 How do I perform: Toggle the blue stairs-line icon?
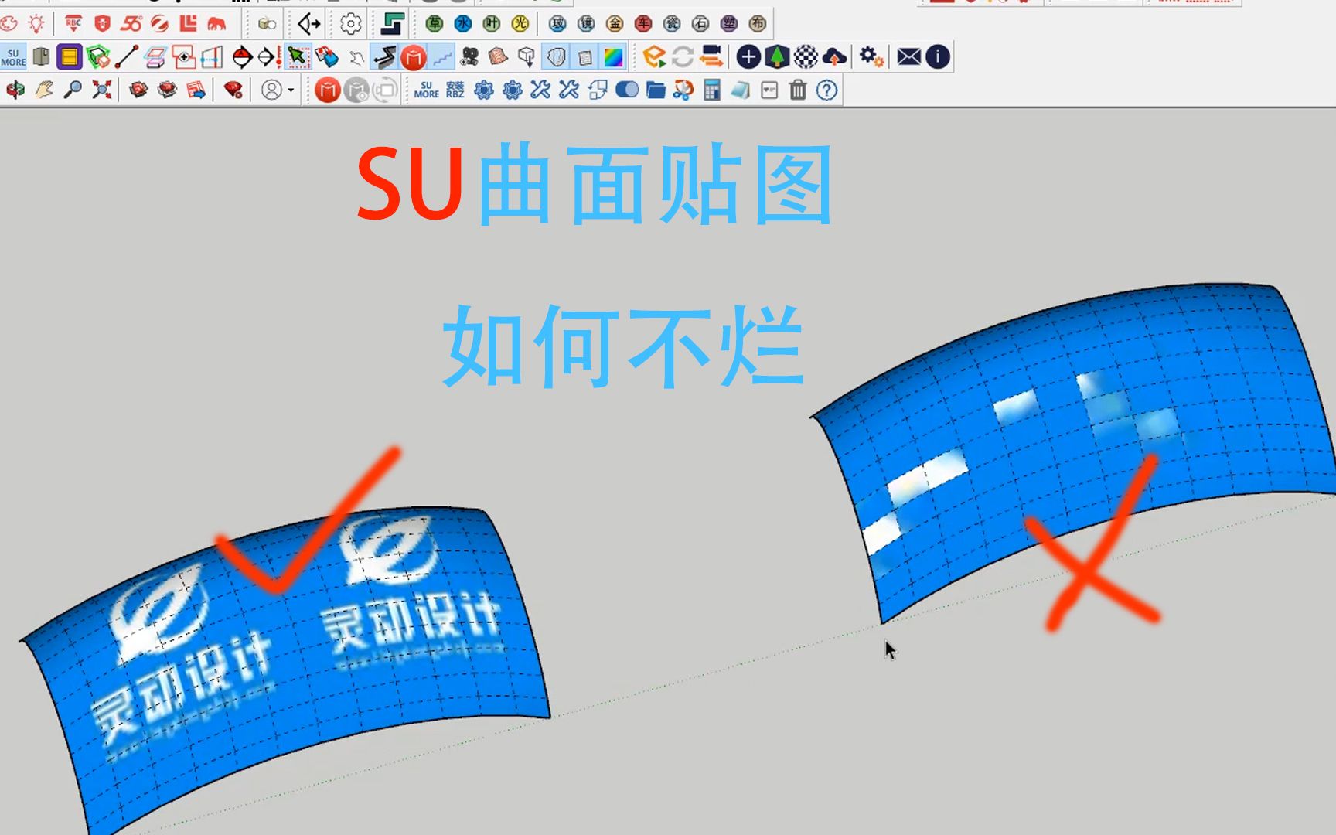coord(442,57)
